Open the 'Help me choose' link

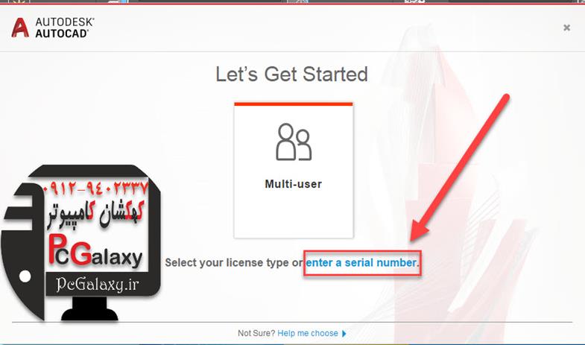[x=308, y=333]
